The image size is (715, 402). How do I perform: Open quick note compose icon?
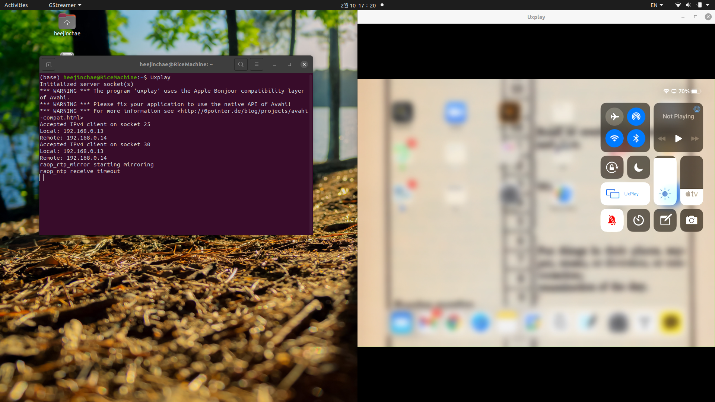[665, 220]
